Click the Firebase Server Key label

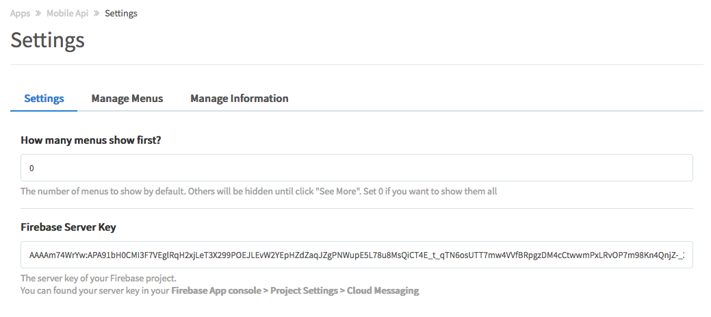click(73, 227)
